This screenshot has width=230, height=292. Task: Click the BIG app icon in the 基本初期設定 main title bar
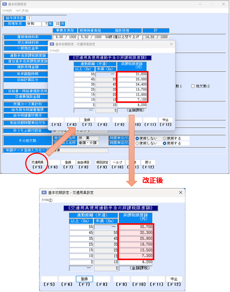click(x=4, y=4)
